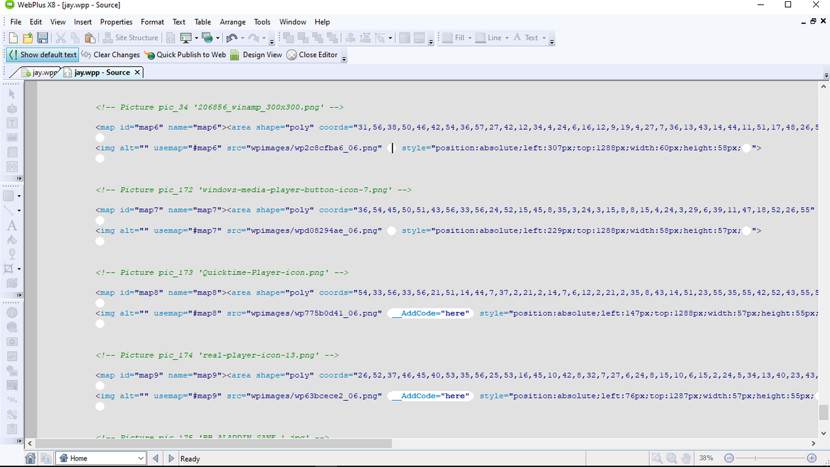Viewport: 830px width, 467px height.
Task: Click the 38% zoom level value
Action: tap(706, 459)
